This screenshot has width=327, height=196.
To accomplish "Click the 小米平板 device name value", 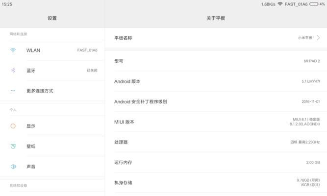I will tap(305, 38).
